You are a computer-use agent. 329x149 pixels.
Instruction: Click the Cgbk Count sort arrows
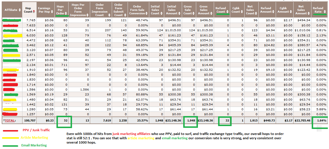point(241,12)
